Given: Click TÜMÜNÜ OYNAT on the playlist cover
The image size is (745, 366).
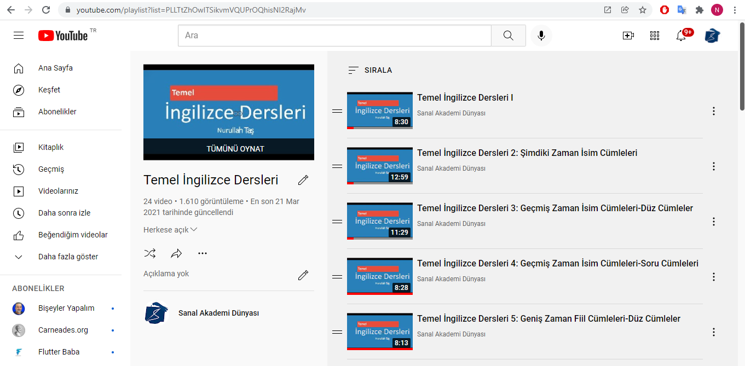Looking at the screenshot, I should coord(229,149).
